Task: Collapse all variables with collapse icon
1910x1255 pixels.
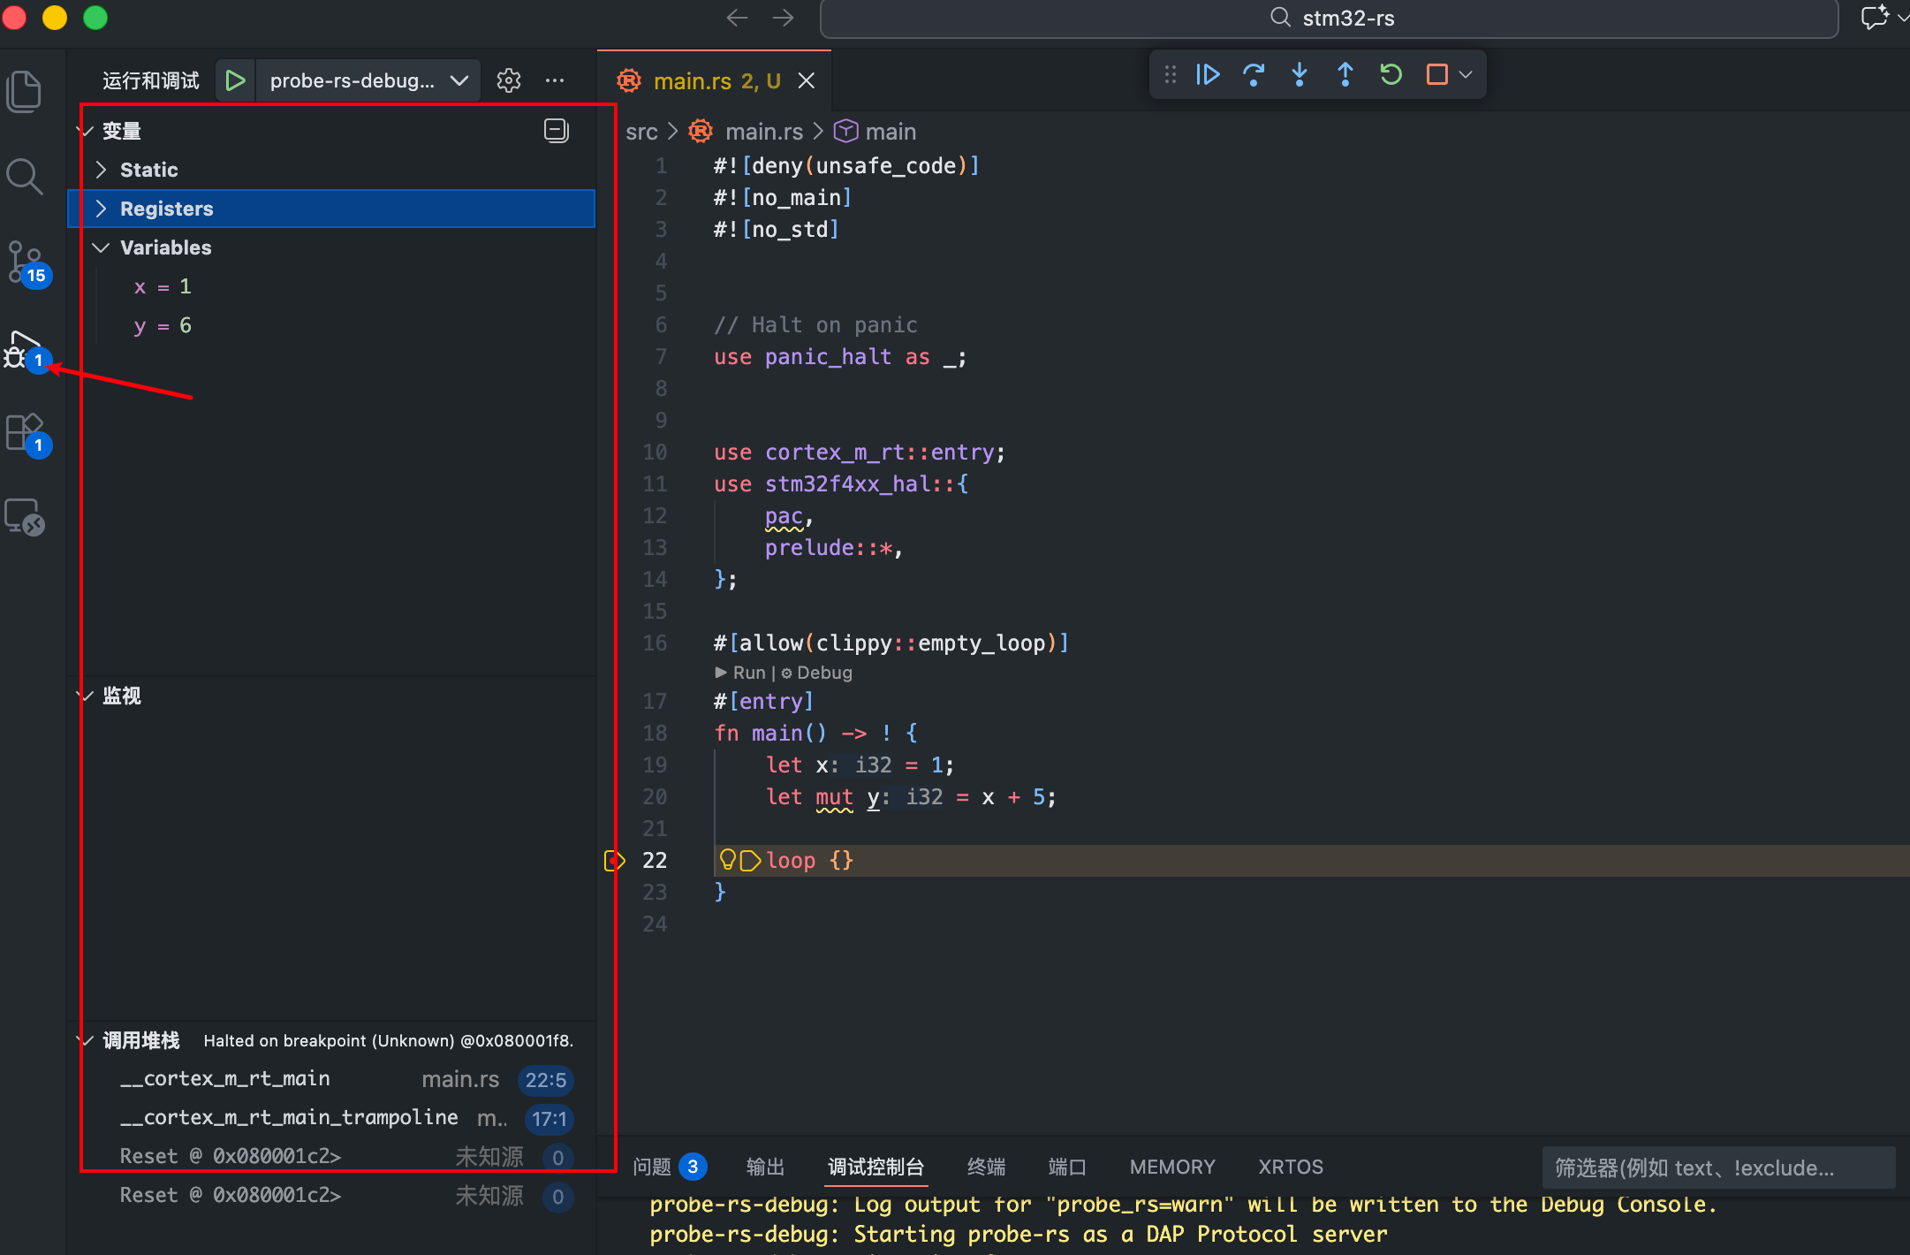Action: click(x=556, y=131)
